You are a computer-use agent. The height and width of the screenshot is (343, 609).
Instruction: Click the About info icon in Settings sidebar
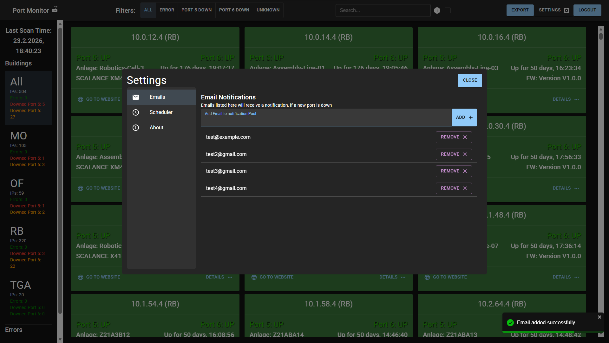pyautogui.click(x=136, y=128)
